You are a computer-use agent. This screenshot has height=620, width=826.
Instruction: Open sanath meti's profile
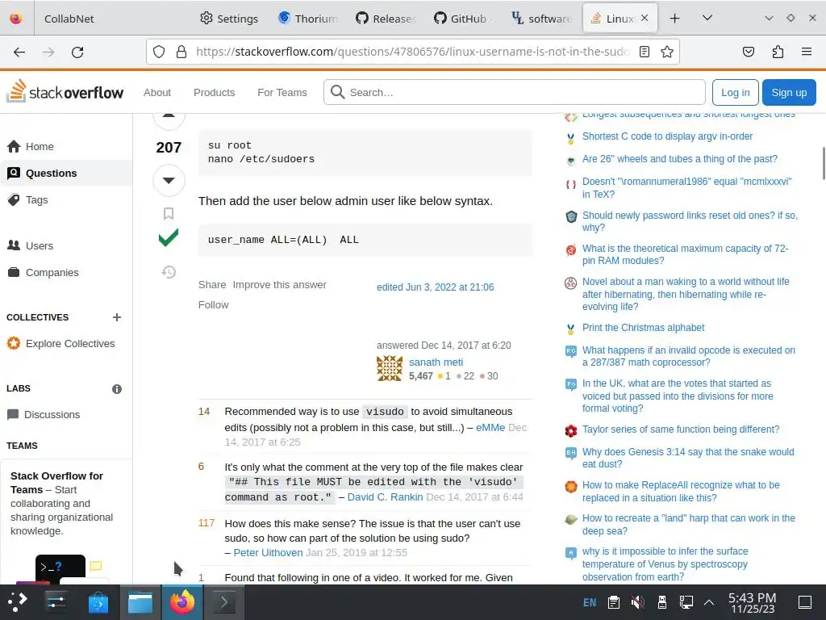coord(436,362)
